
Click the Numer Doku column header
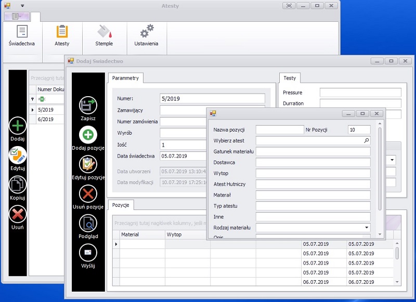[x=50, y=89]
